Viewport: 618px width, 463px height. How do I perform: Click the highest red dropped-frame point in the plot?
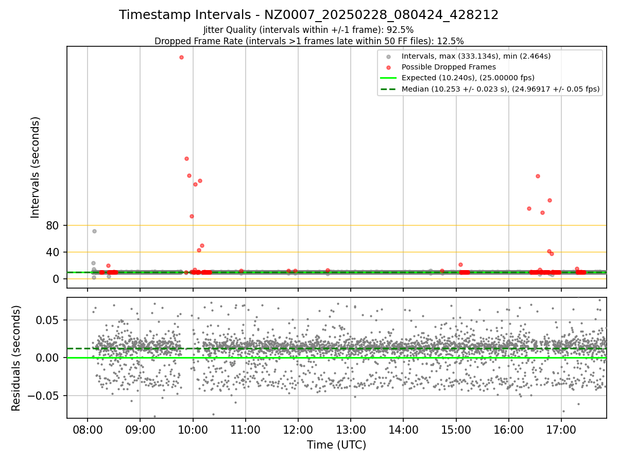tap(181, 57)
